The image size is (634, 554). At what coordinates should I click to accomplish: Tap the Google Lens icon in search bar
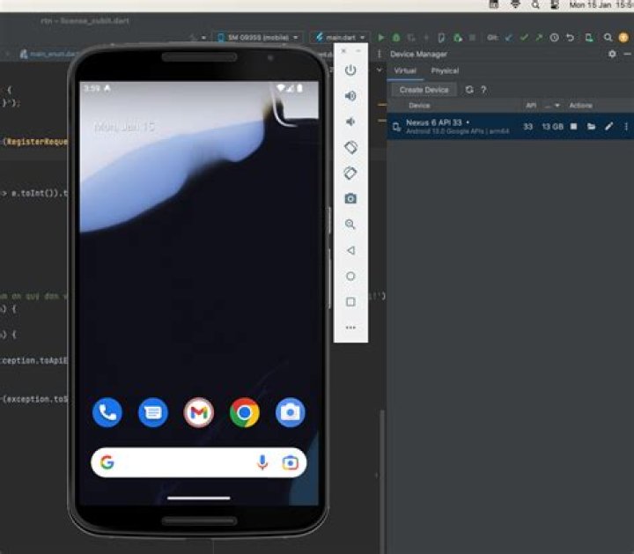tap(290, 462)
